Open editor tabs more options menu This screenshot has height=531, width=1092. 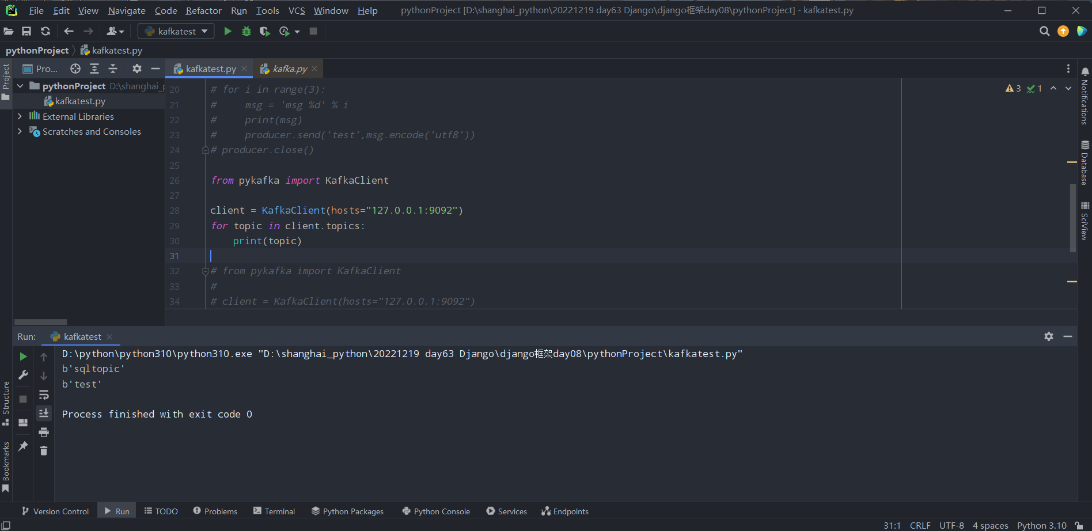point(1068,69)
